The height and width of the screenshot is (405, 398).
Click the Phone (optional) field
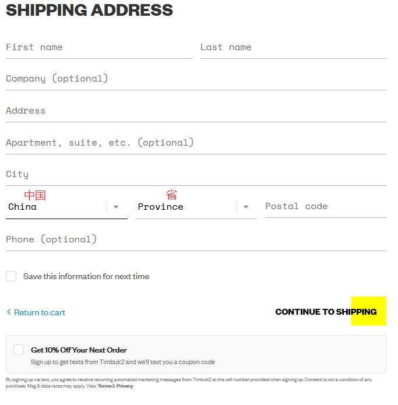[196, 240]
